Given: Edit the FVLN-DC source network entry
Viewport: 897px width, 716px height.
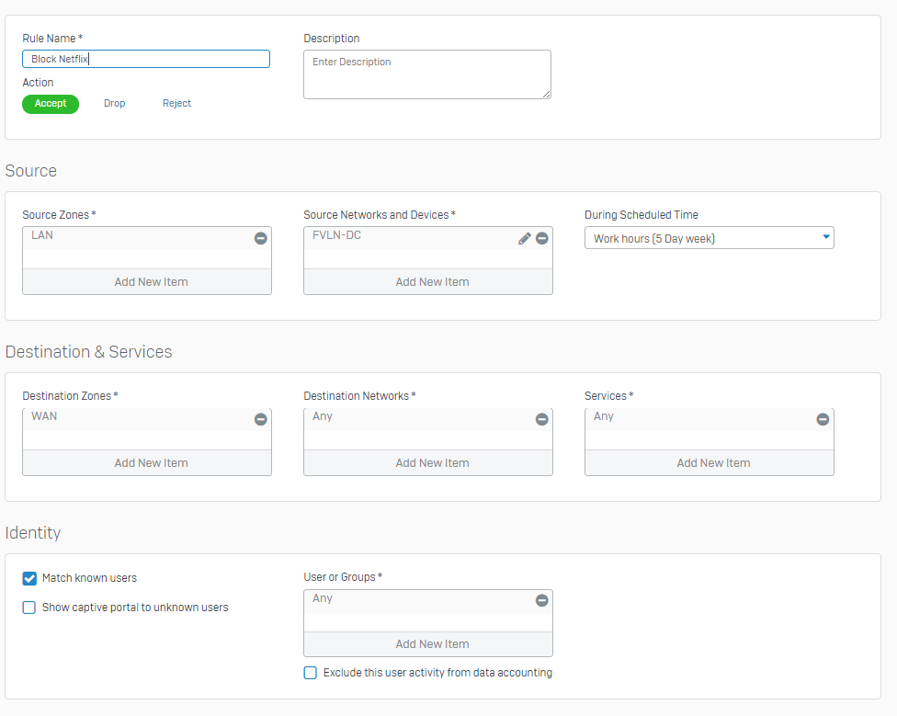Looking at the screenshot, I should click(x=525, y=238).
